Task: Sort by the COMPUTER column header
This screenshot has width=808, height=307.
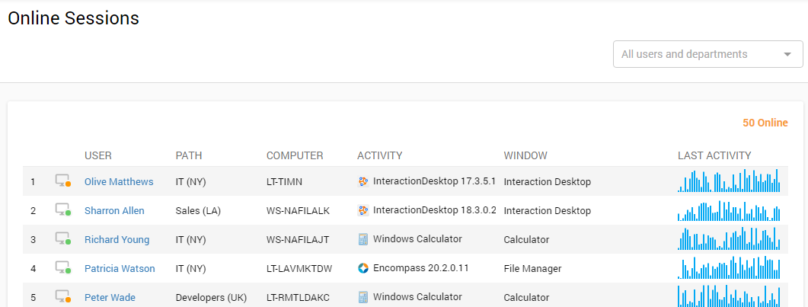Action: 295,155
